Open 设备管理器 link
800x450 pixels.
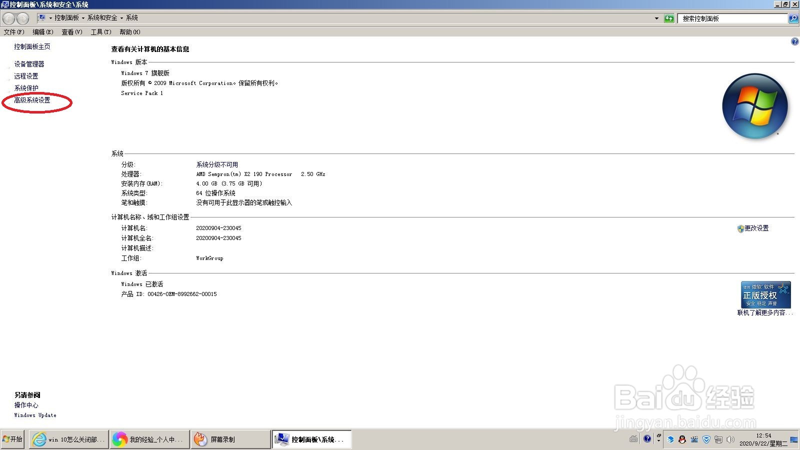tap(29, 64)
